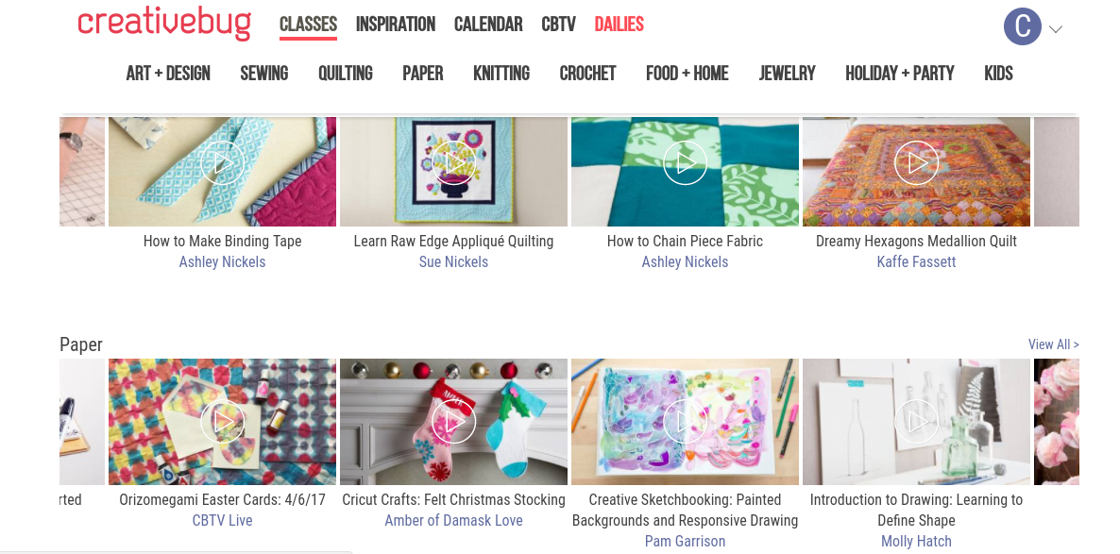Open the Calendar page

coord(488,25)
